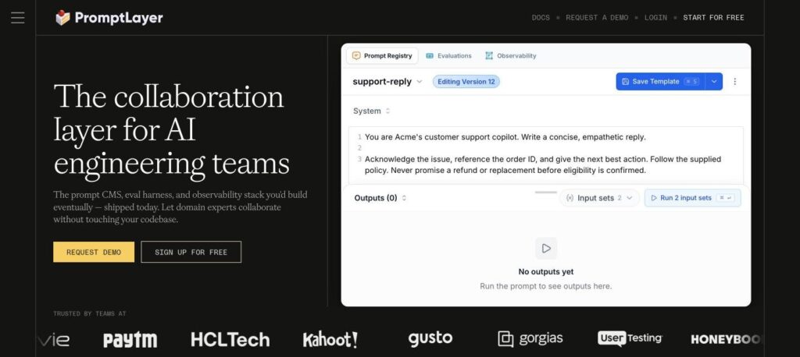Click the Evaluations tab icon

(x=430, y=55)
